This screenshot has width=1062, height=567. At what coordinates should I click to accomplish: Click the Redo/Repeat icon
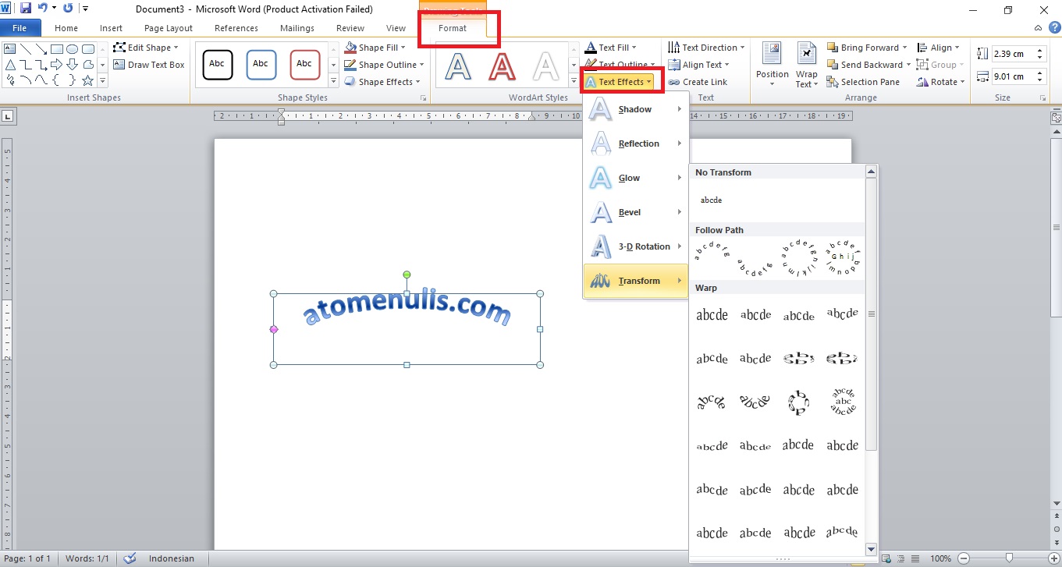(68, 9)
